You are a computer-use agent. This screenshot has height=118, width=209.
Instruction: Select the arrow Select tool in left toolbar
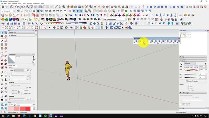(x=2, y=33)
